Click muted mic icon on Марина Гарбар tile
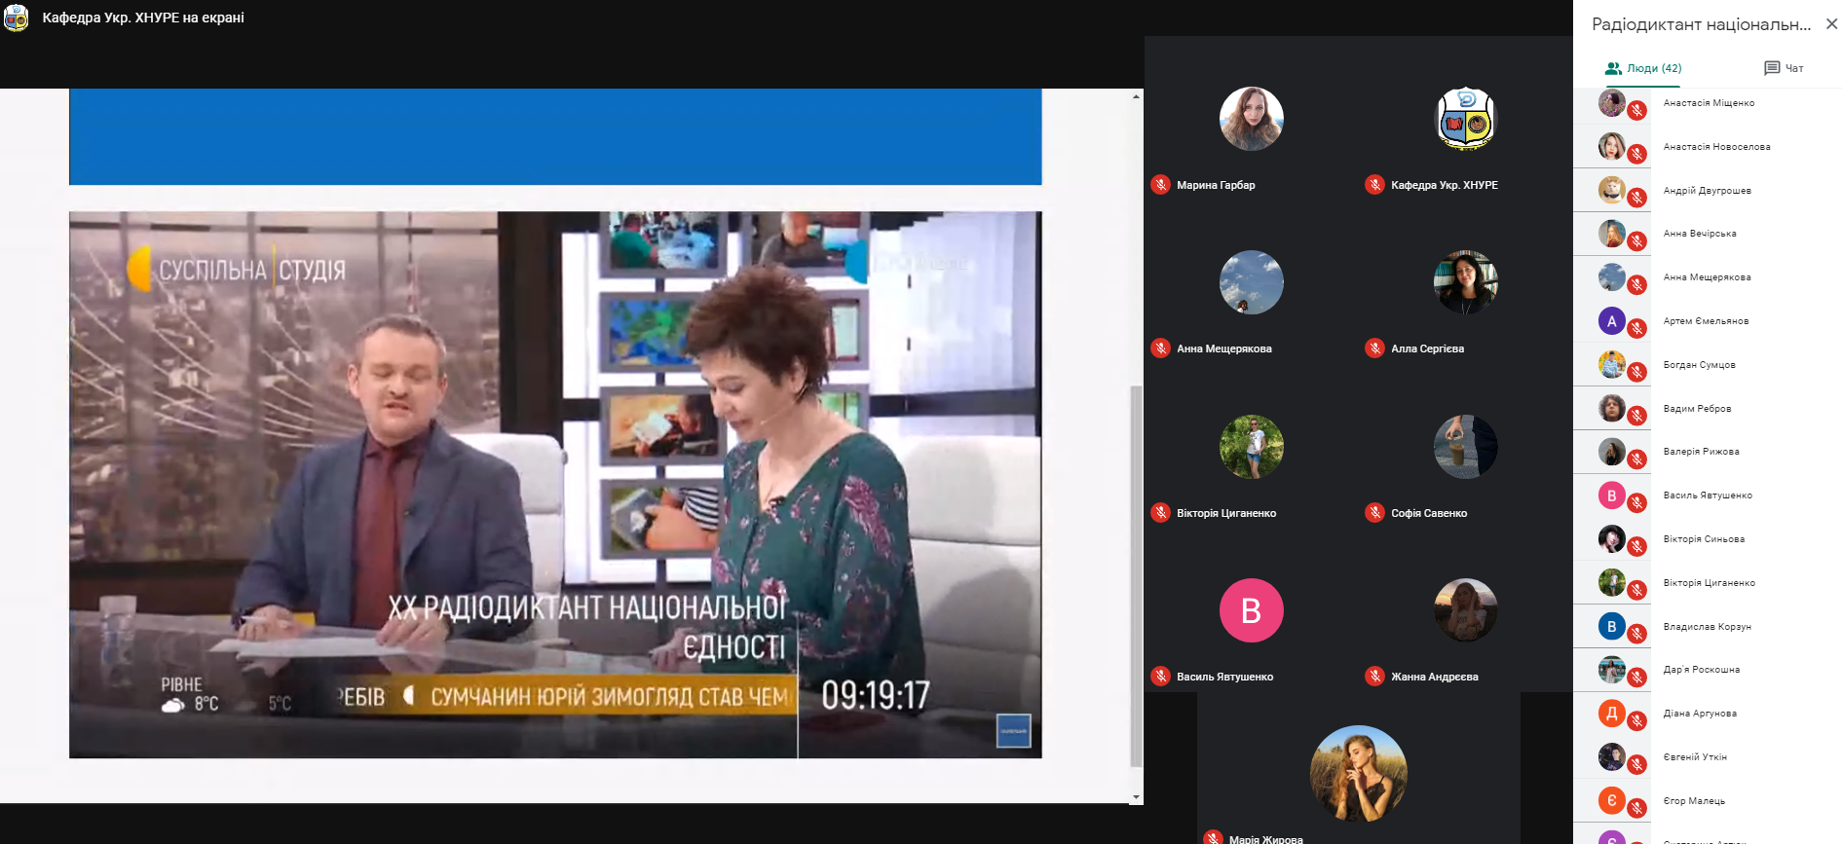 1160,185
